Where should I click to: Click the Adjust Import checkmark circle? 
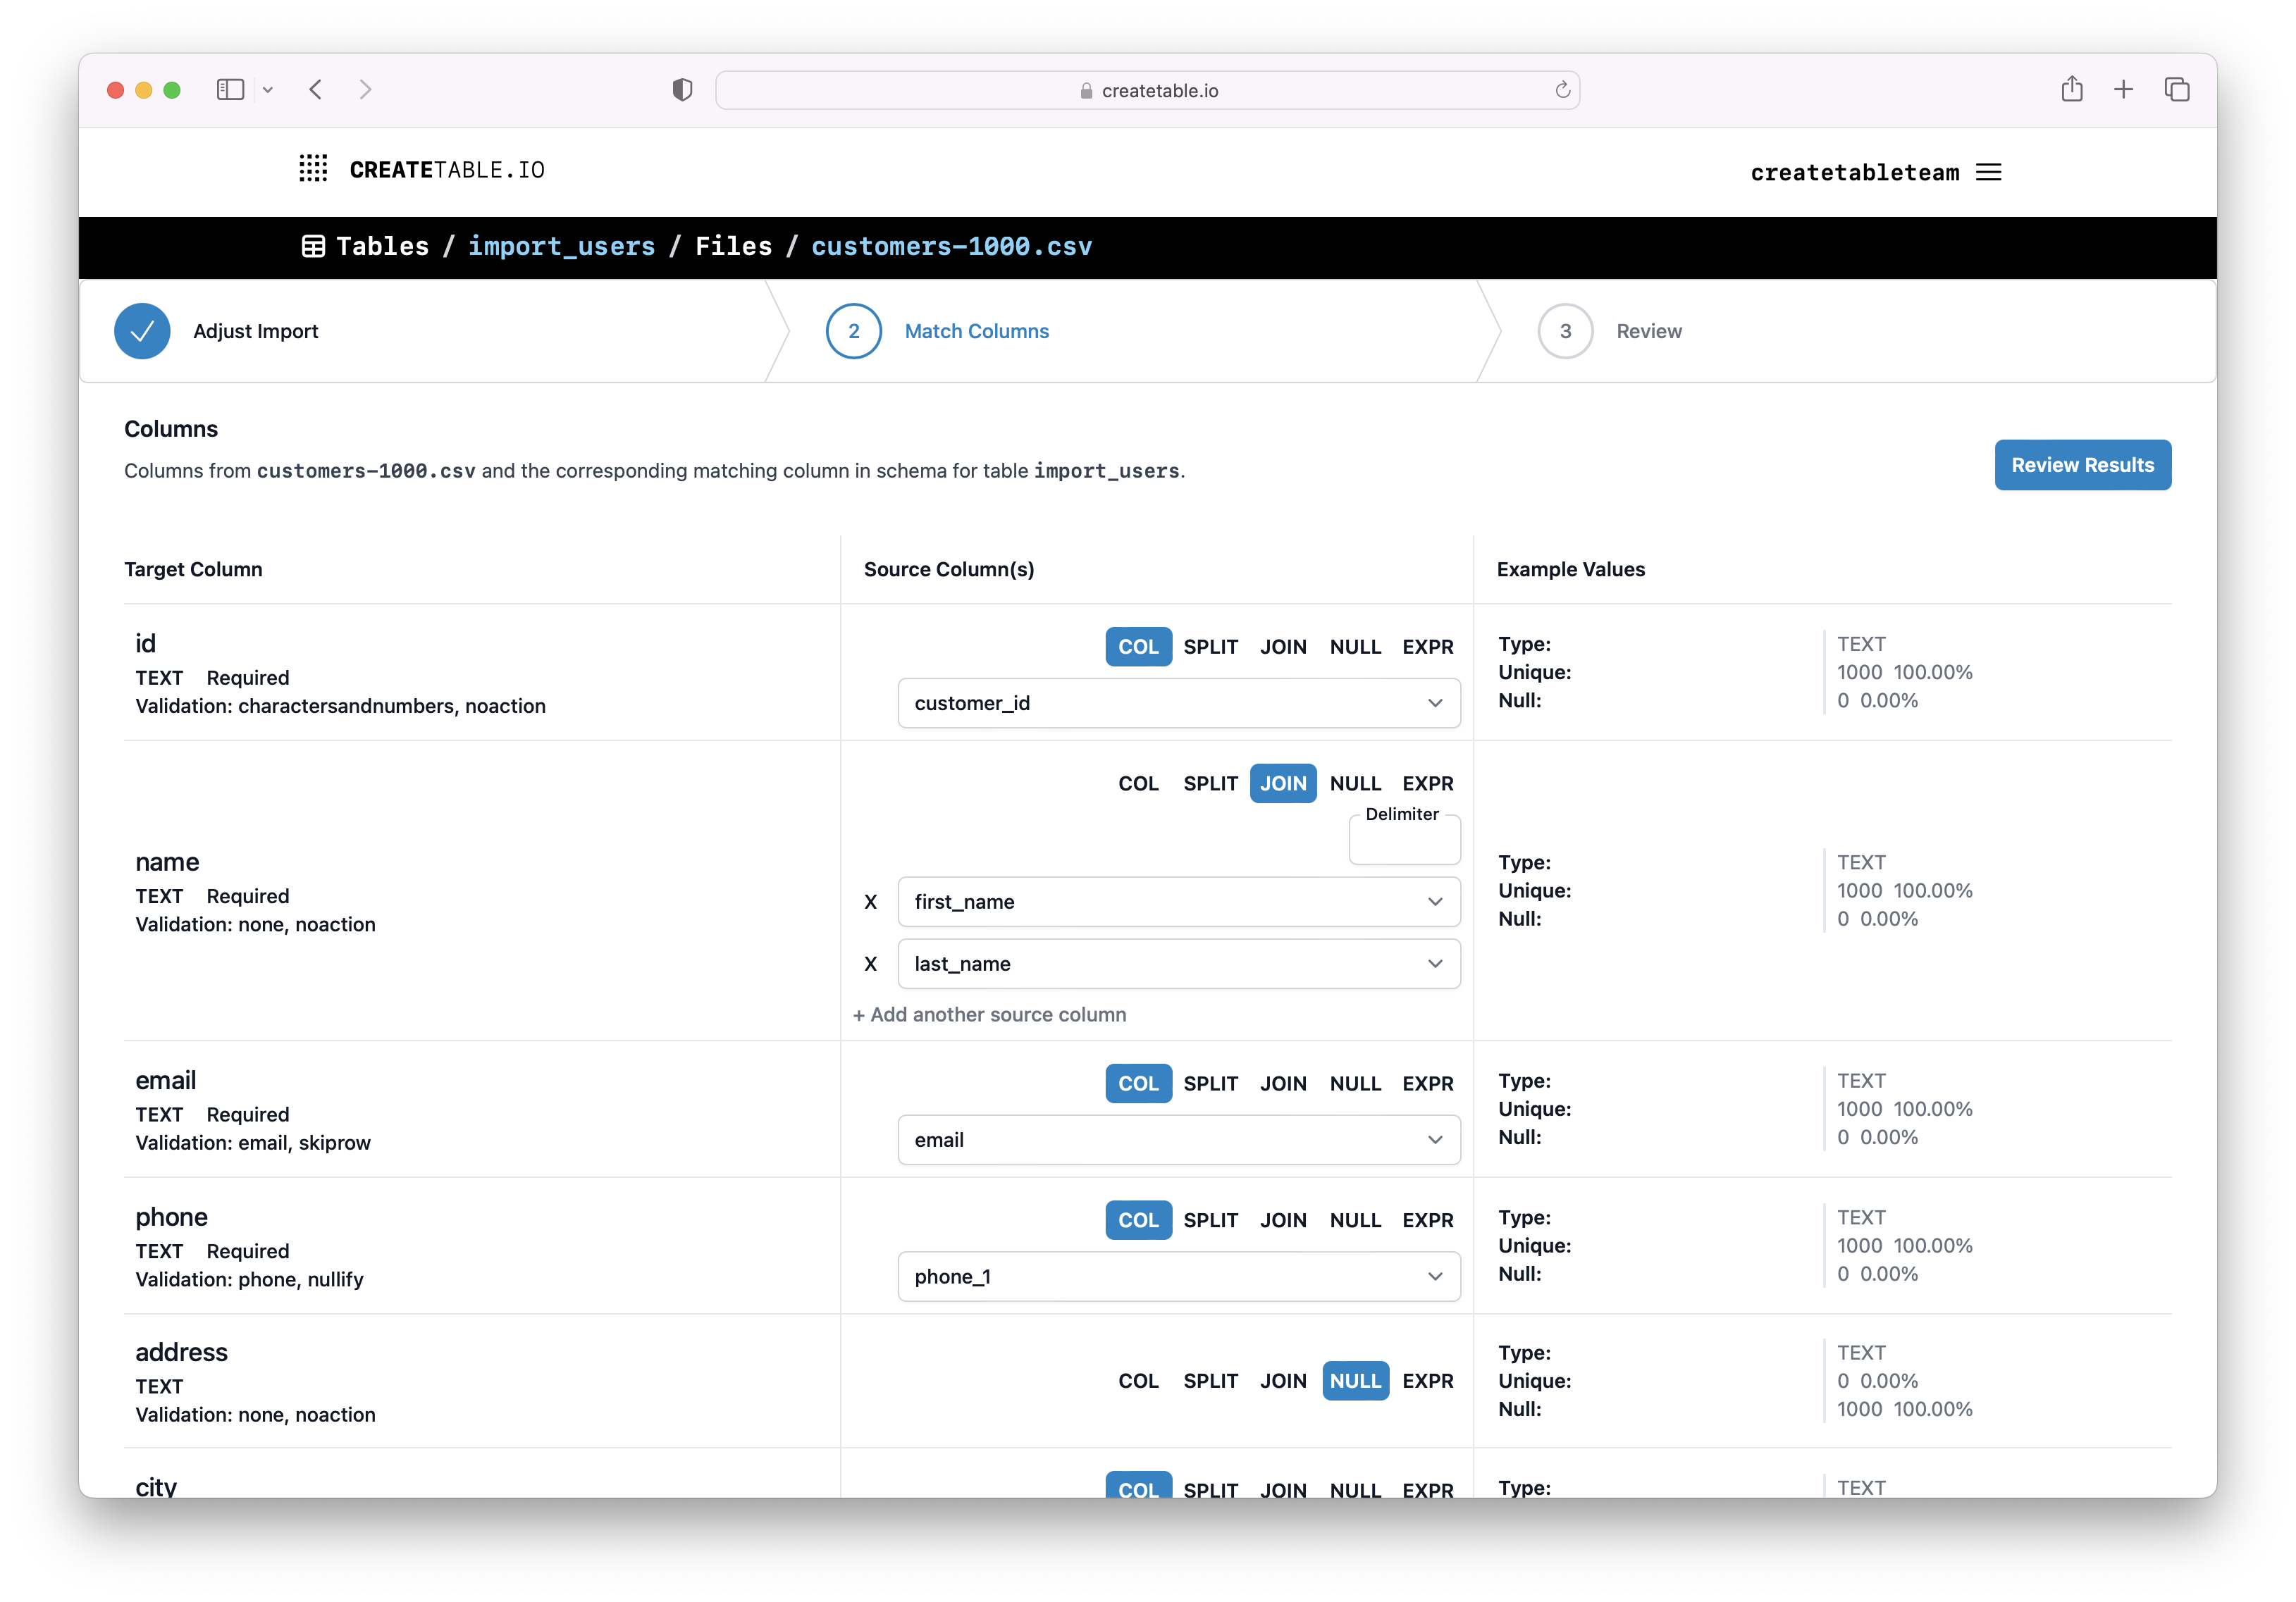pos(142,331)
